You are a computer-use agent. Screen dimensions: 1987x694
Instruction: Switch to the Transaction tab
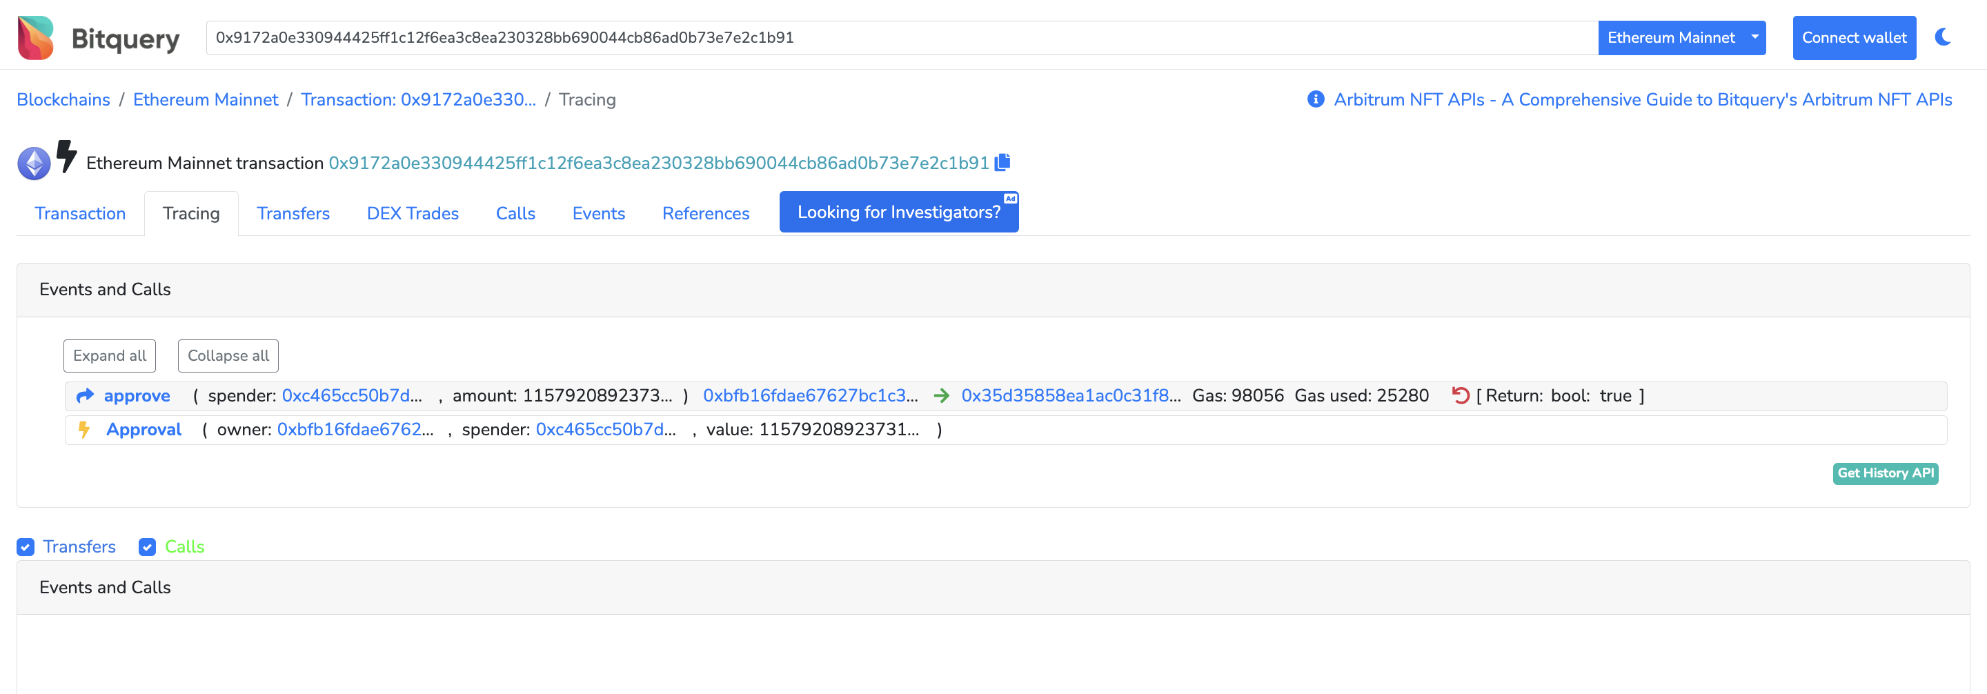pos(80,214)
